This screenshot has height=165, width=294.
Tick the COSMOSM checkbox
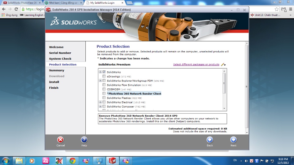(x=104, y=89)
